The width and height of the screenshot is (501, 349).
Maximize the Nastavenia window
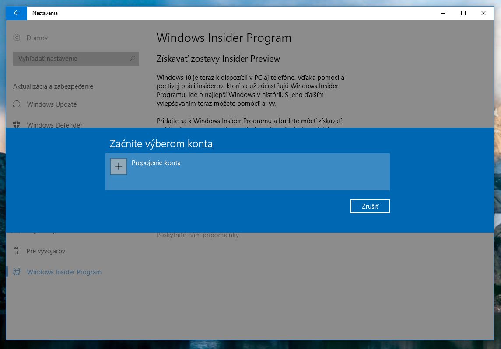(463, 13)
